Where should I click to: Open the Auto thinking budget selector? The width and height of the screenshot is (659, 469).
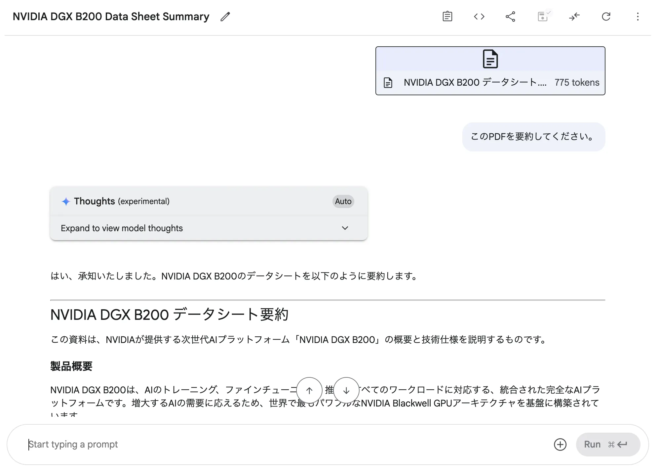coord(343,201)
